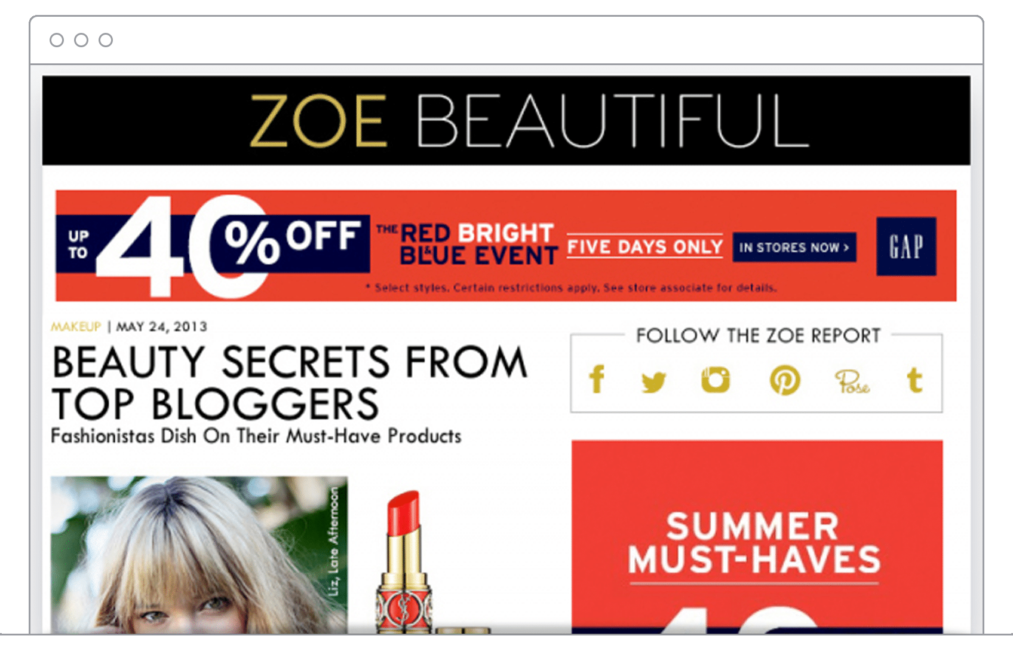Visit the Instagram camera icon
This screenshot has height=654, width=1013.
[x=716, y=380]
